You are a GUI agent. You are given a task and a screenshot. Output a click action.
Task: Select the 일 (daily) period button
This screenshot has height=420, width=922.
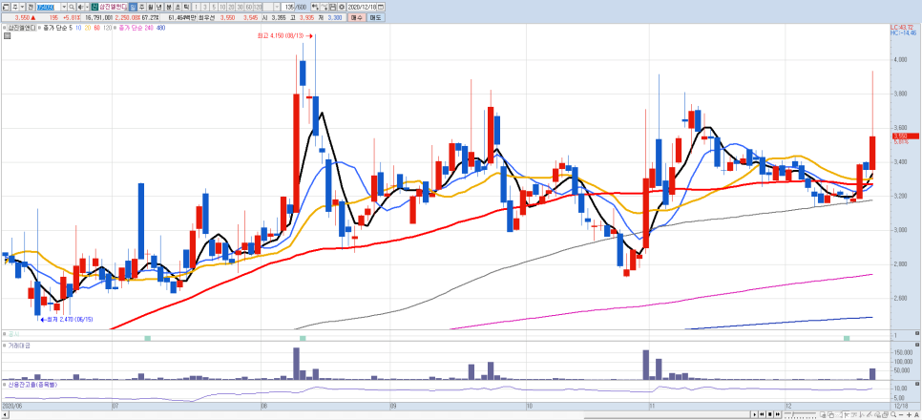[133, 7]
